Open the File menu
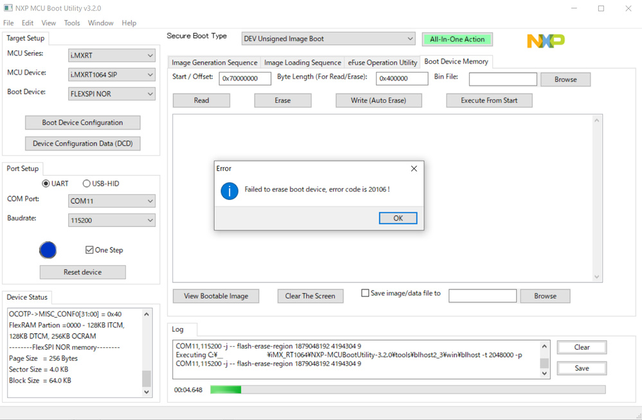 coord(8,23)
